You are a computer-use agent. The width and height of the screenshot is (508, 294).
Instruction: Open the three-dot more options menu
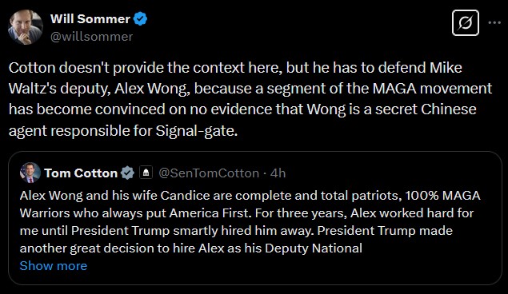(x=494, y=22)
